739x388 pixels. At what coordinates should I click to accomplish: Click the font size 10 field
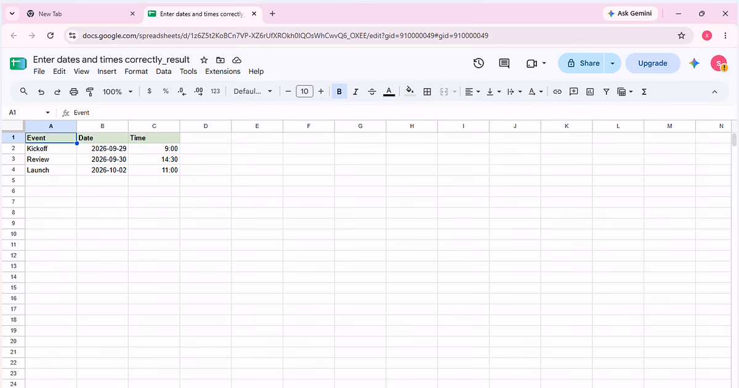tap(304, 91)
